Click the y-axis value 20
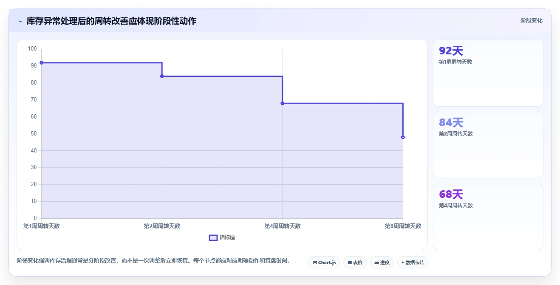 34,184
